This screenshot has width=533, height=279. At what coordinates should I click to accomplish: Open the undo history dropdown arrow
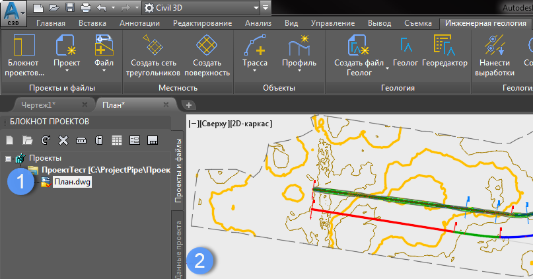(113, 7)
